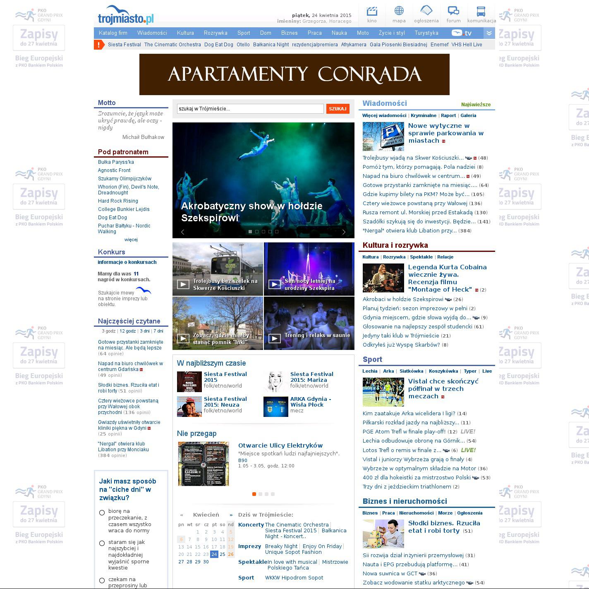
Task: Open Słodki biznes article thumbnail
Action: (383, 534)
